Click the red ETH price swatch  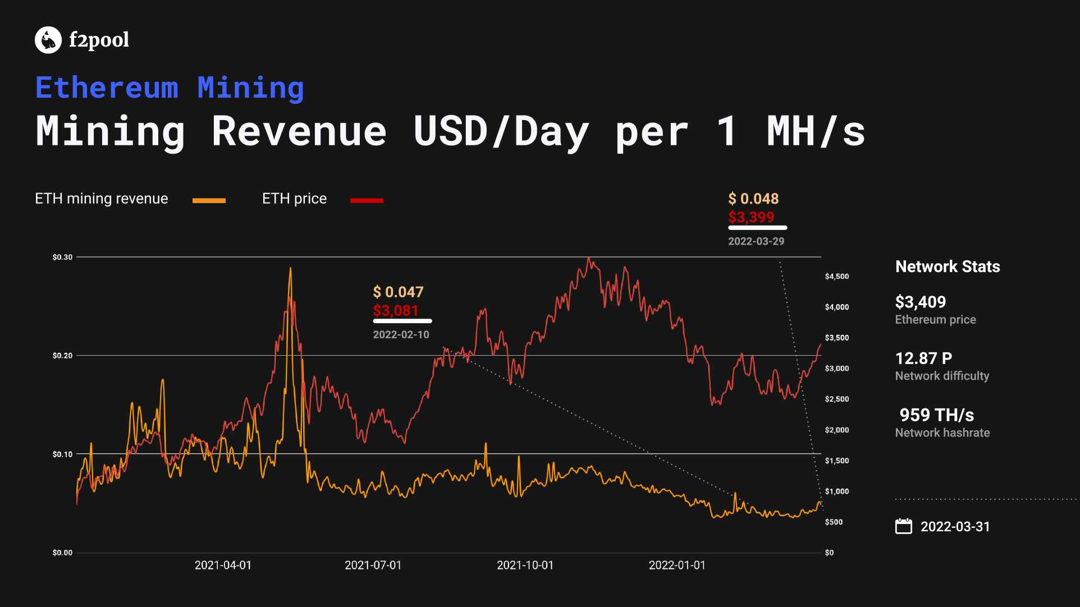pos(367,200)
